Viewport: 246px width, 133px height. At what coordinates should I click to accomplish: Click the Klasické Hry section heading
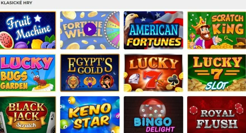16,3
